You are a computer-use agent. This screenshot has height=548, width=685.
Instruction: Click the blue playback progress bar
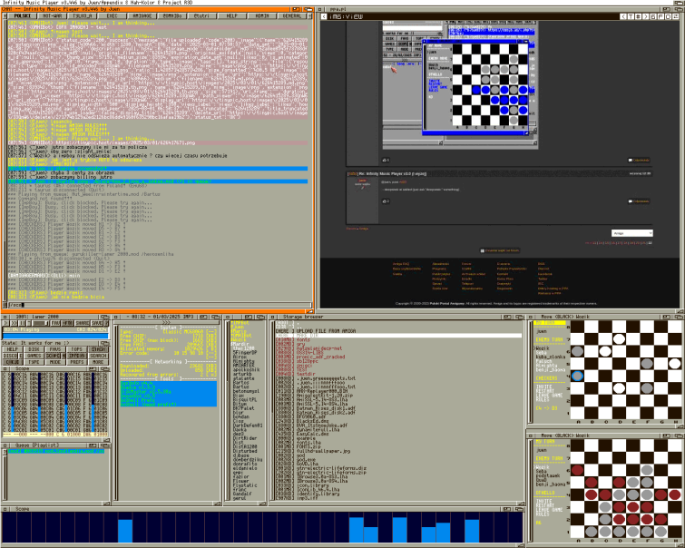pos(55,336)
